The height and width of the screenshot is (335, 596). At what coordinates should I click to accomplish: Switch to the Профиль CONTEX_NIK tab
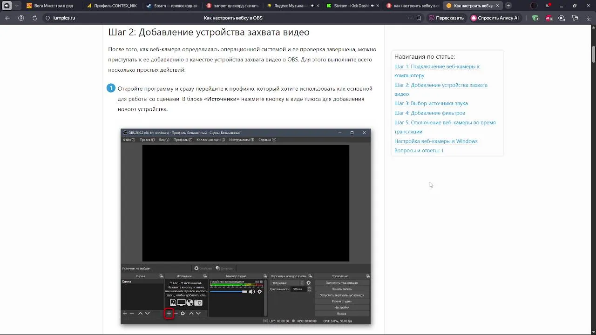click(114, 6)
